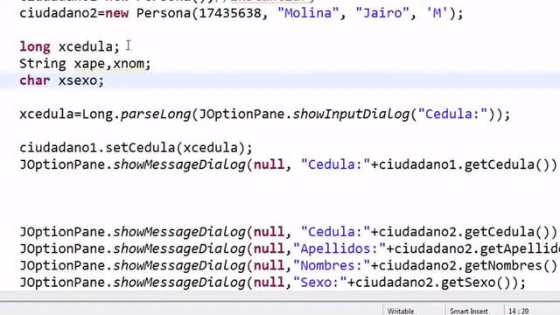Click the "Sexo:" string literal
The width and height of the screenshot is (560, 315).
coord(319,283)
